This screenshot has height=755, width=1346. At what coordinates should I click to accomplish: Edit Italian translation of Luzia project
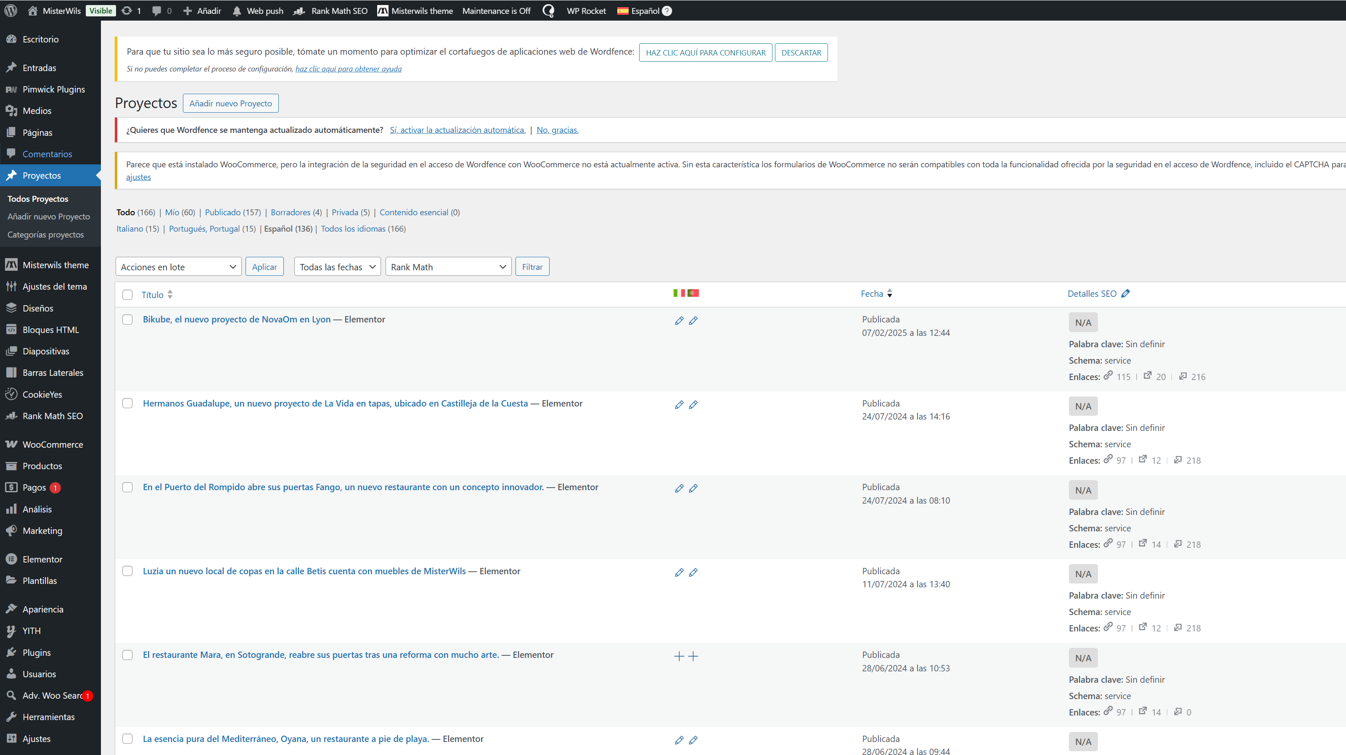point(679,573)
